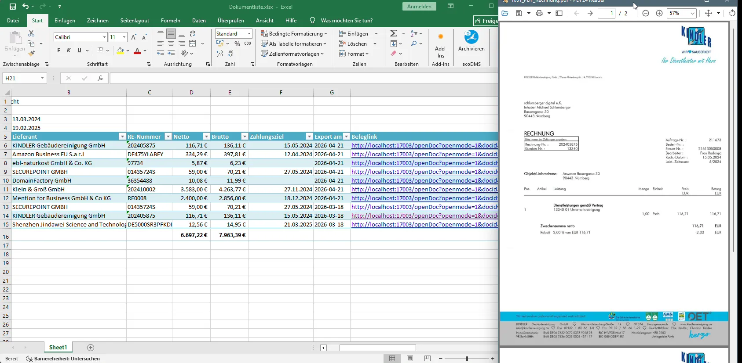742x363 pixels.
Task: Open Beleglink for Klein & Groß GmbH row
Action: tap(424, 189)
